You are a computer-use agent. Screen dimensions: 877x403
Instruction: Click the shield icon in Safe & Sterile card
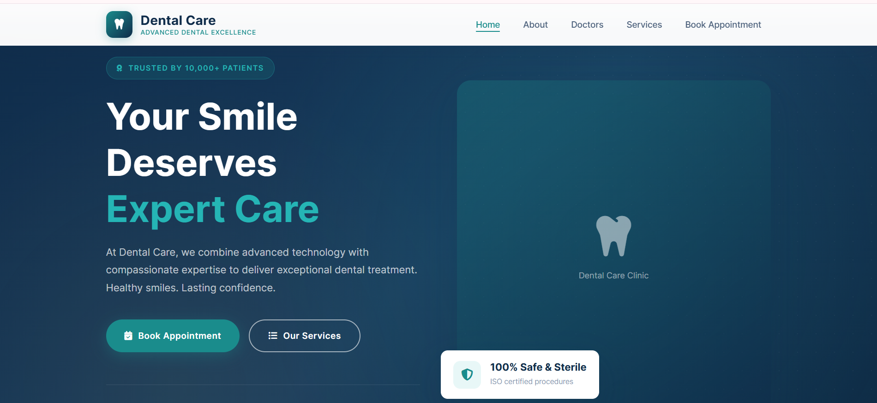(x=467, y=374)
